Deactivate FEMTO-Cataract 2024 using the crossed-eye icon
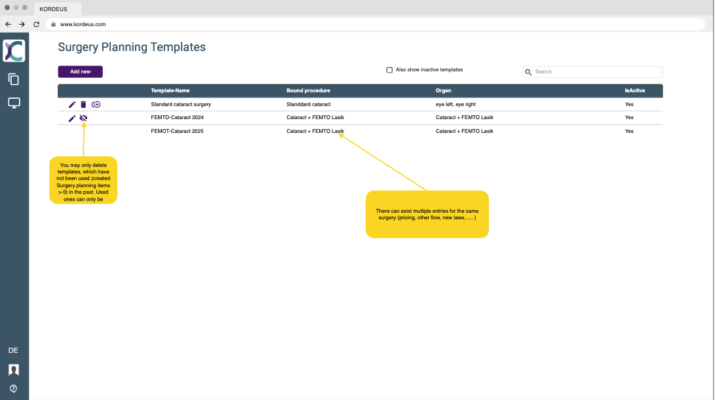 [83, 118]
